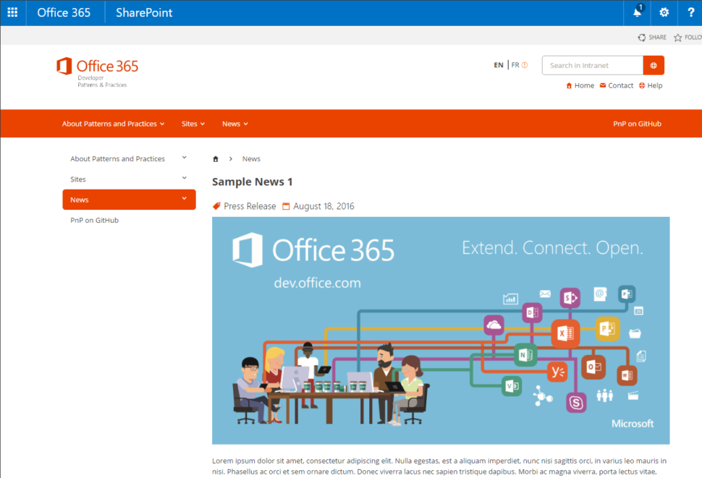Click the August 18, 2016 date
This screenshot has height=478, width=702.
click(323, 206)
